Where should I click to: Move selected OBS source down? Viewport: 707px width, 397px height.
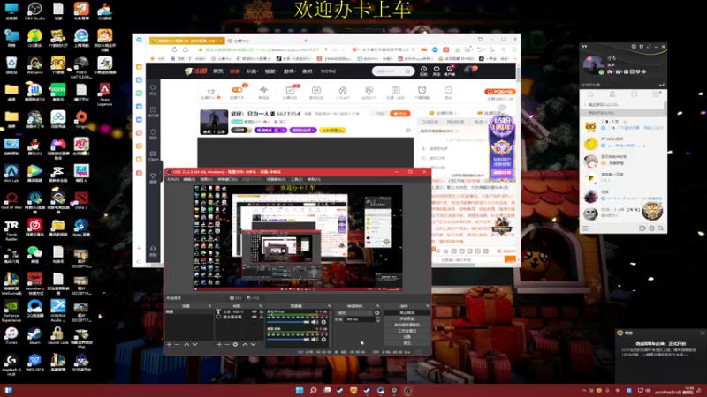[x=253, y=344]
